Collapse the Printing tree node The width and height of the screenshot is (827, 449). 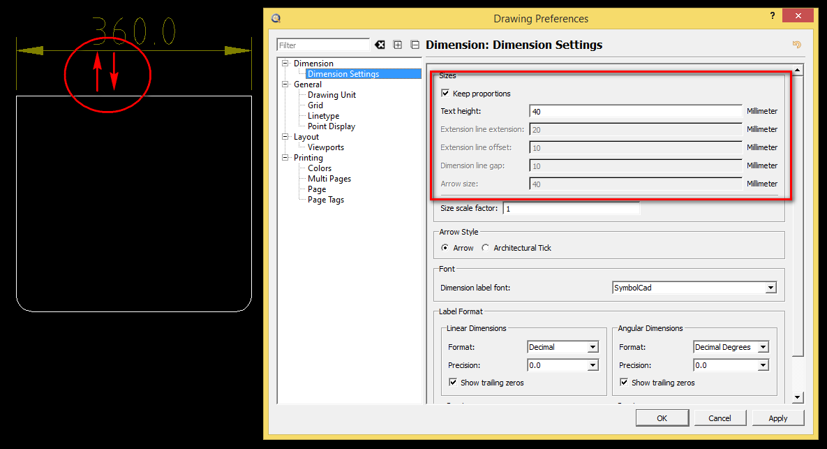(285, 158)
